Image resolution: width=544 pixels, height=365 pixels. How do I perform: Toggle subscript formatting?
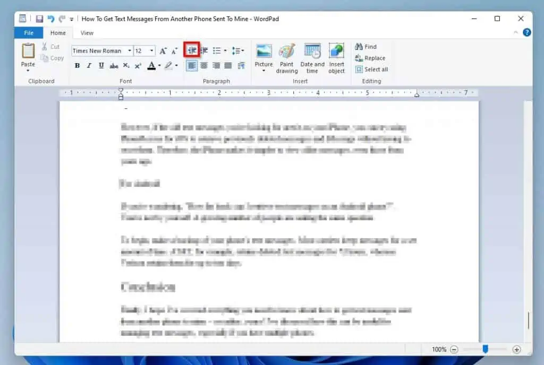[126, 65]
